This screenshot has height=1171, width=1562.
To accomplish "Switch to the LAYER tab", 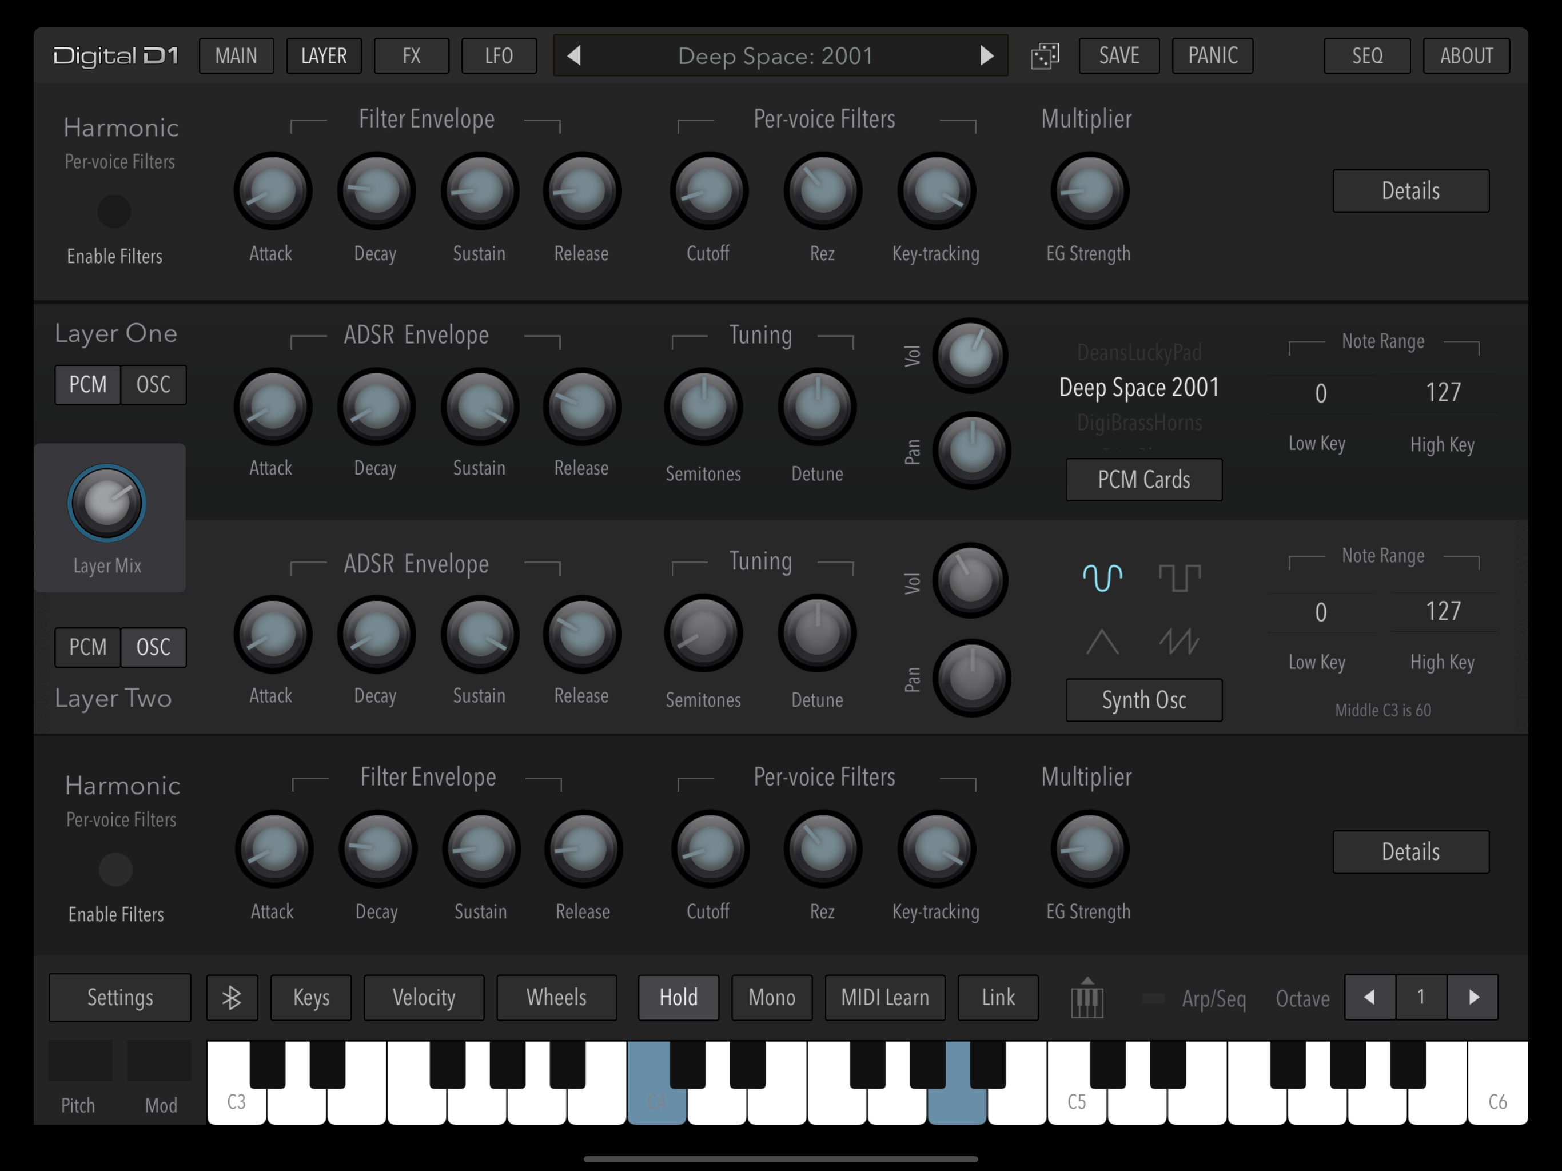I will pyautogui.click(x=324, y=56).
